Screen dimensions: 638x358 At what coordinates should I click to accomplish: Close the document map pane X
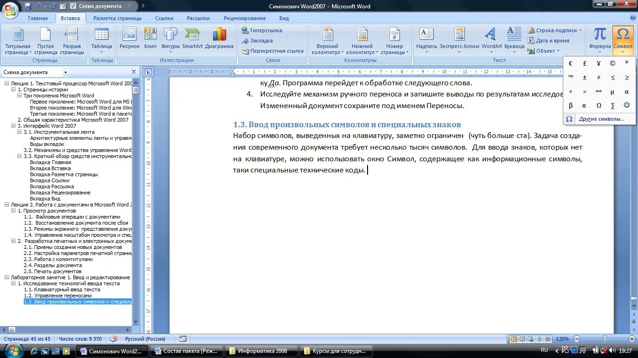coord(134,72)
